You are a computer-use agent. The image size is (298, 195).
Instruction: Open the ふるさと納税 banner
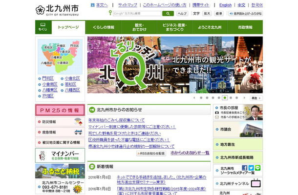[x=60, y=171]
